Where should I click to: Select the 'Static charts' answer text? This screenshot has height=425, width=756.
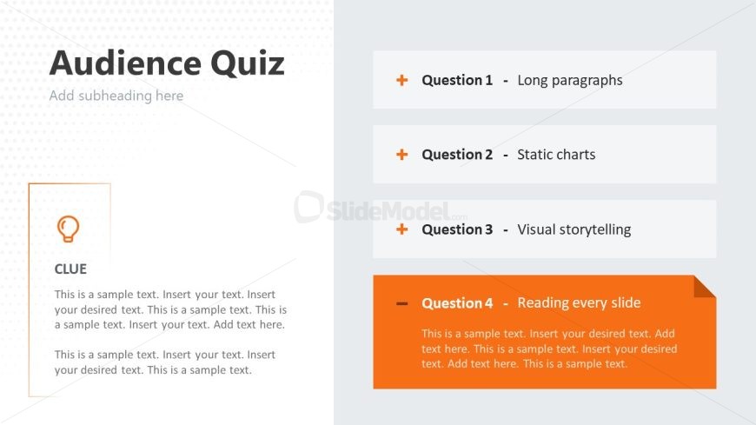[x=556, y=155]
